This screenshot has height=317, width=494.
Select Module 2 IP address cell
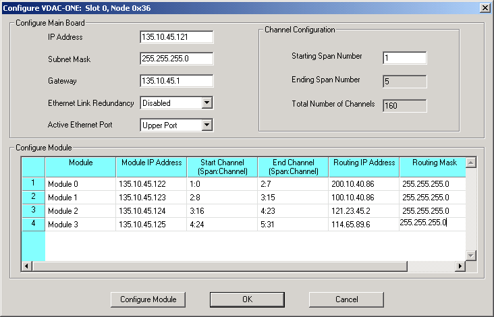(150, 210)
